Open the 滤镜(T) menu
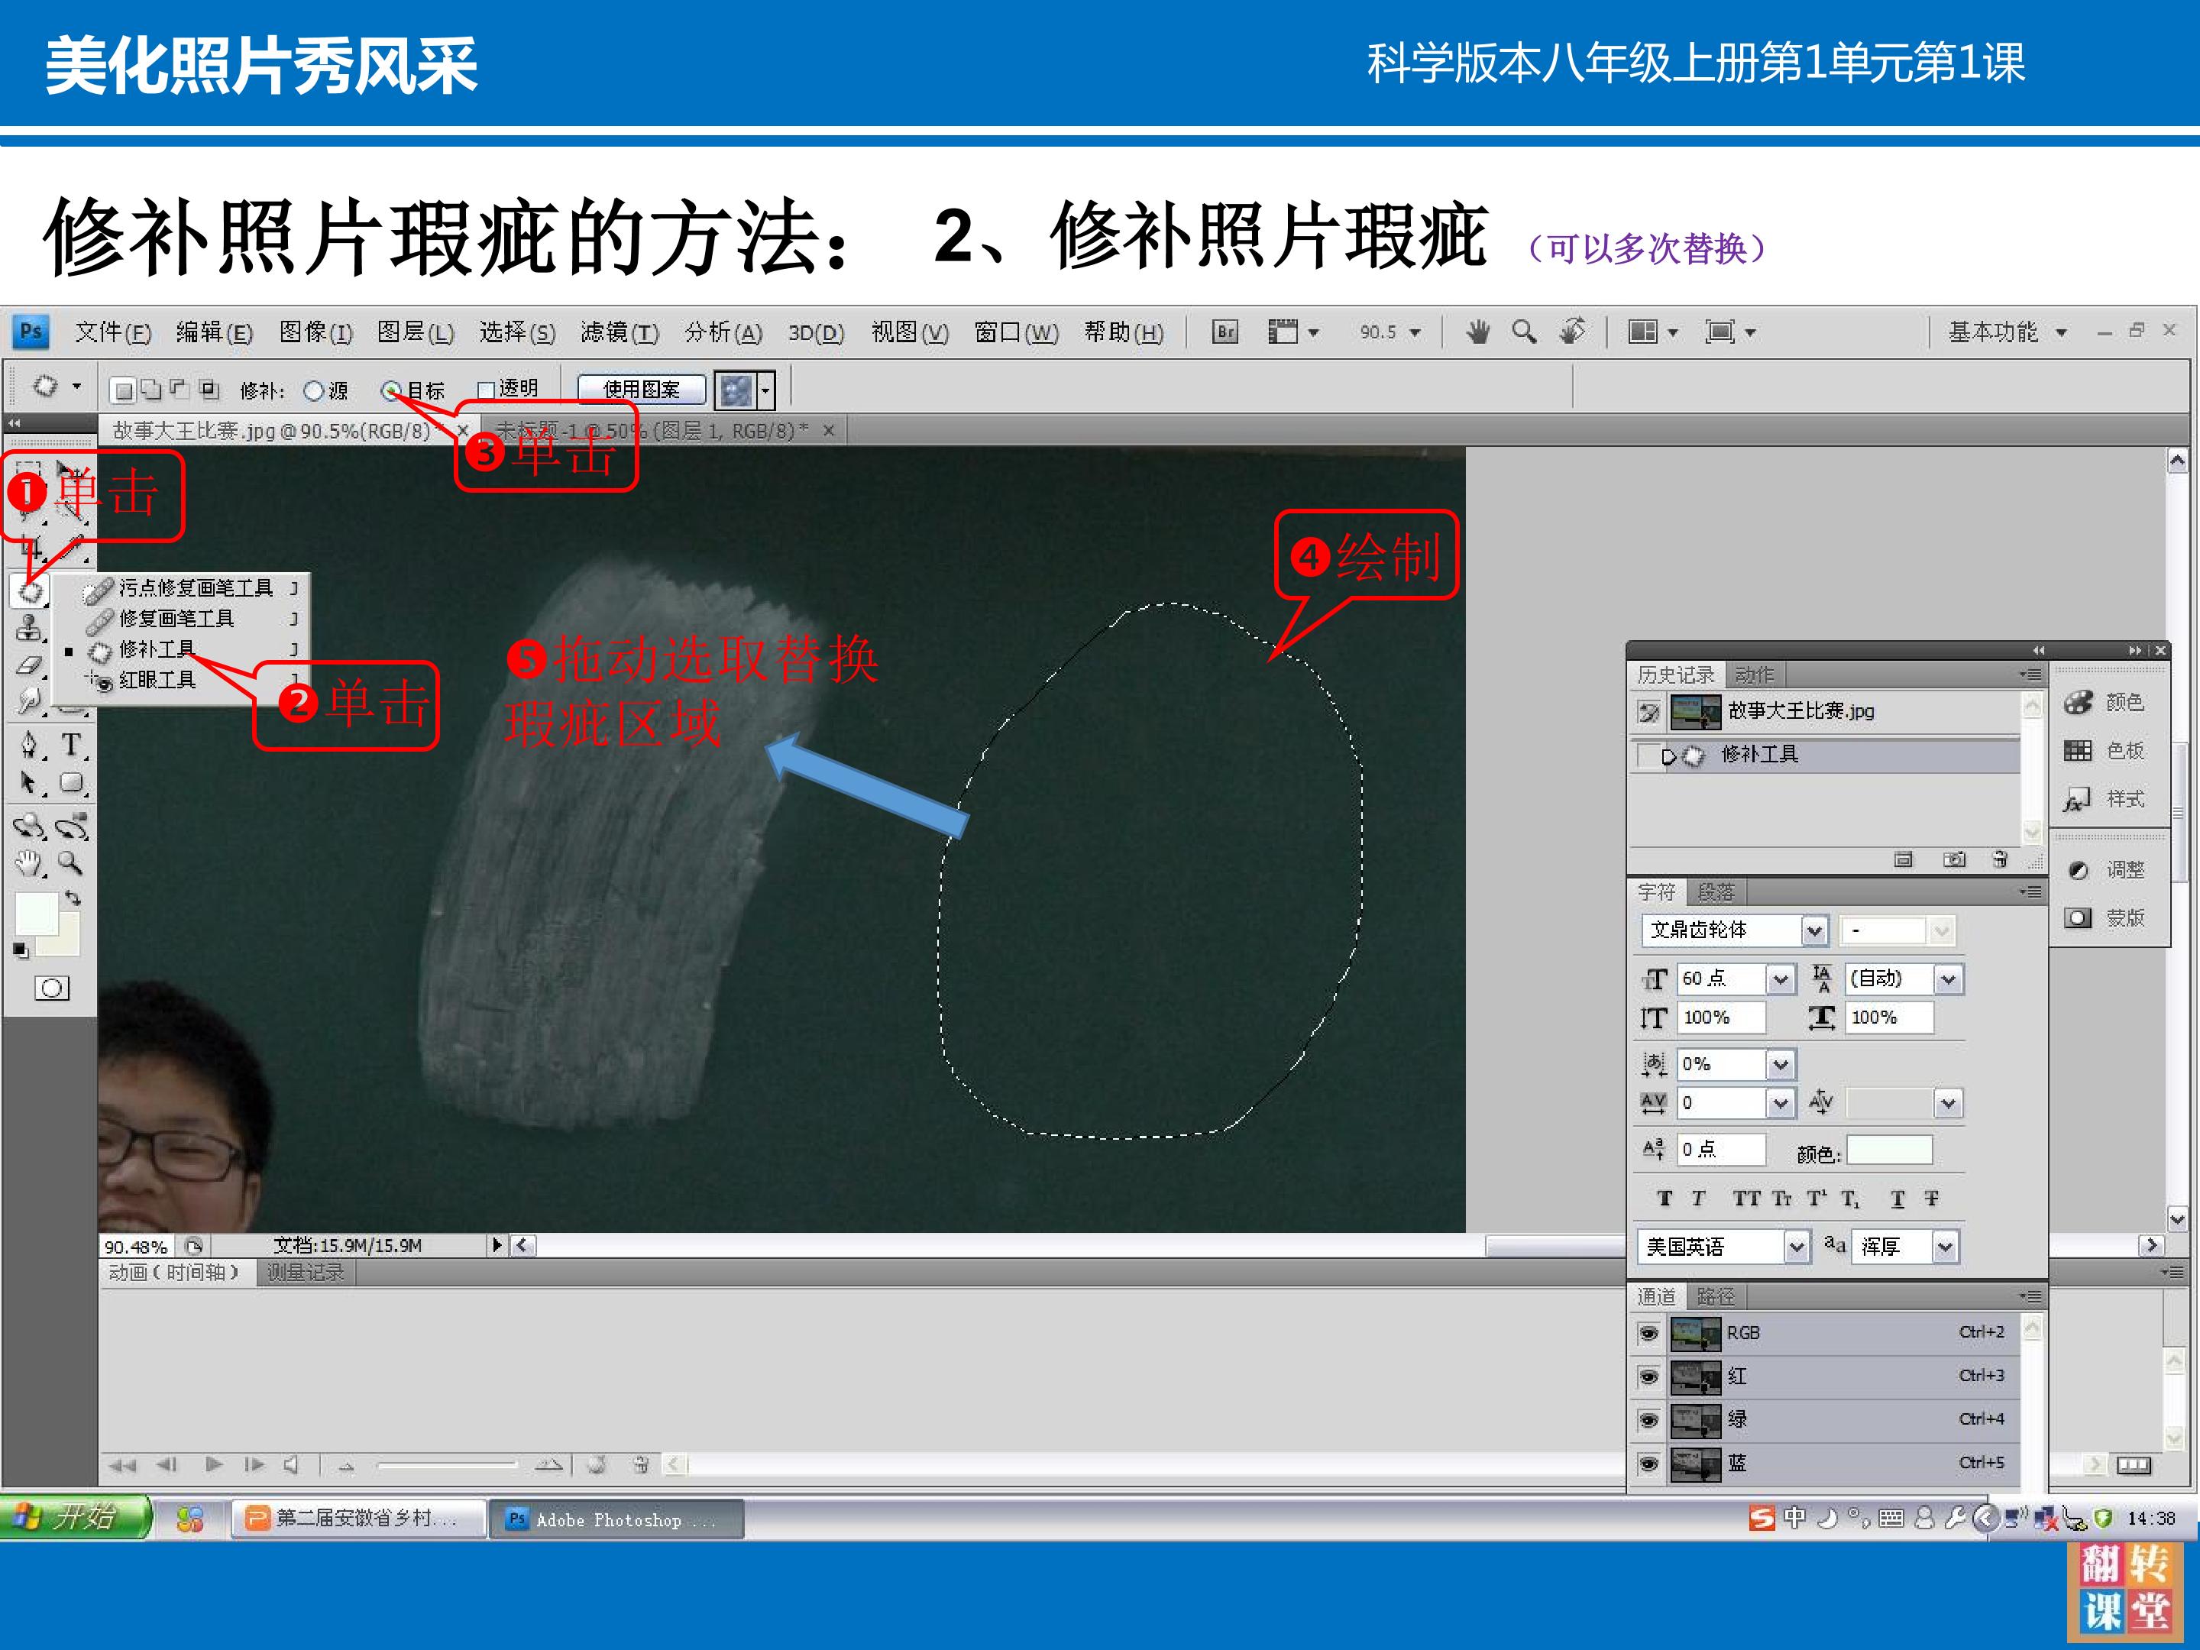Viewport: 2200px width, 1650px height. [619, 332]
